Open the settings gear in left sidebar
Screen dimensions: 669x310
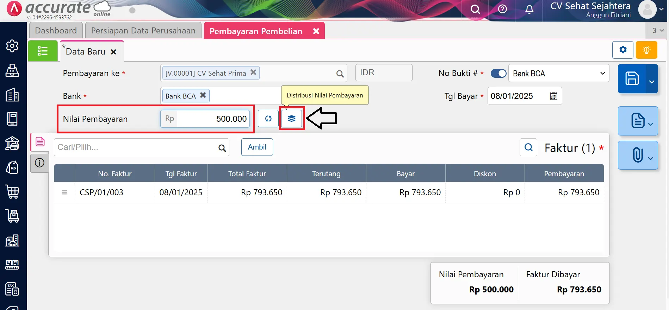[12, 46]
